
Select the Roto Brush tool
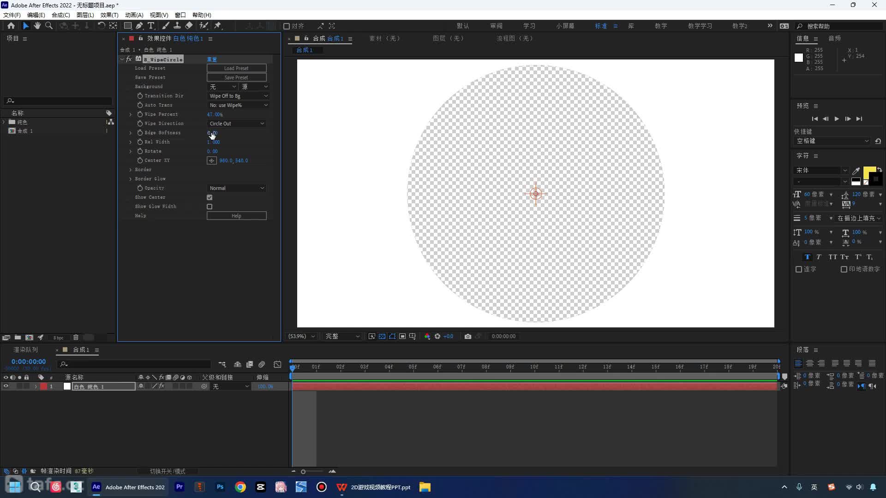[x=204, y=26]
